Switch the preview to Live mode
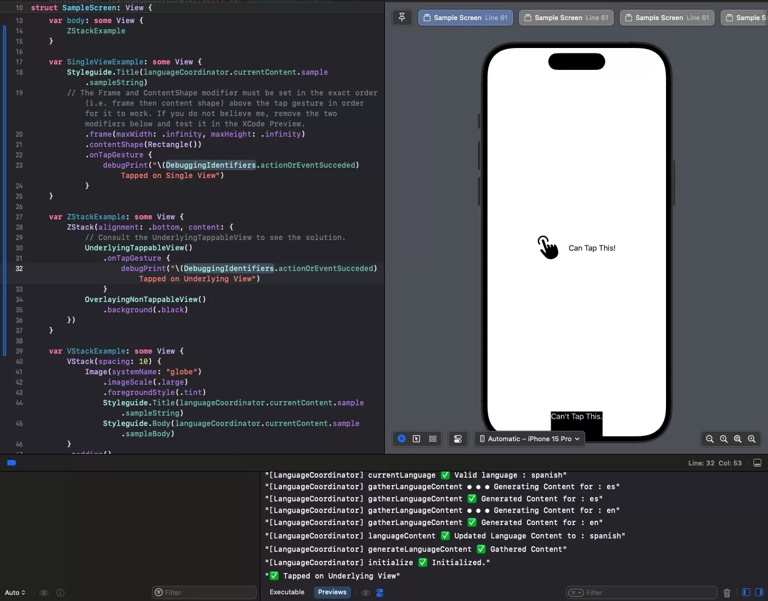This screenshot has width=768, height=601. [402, 439]
